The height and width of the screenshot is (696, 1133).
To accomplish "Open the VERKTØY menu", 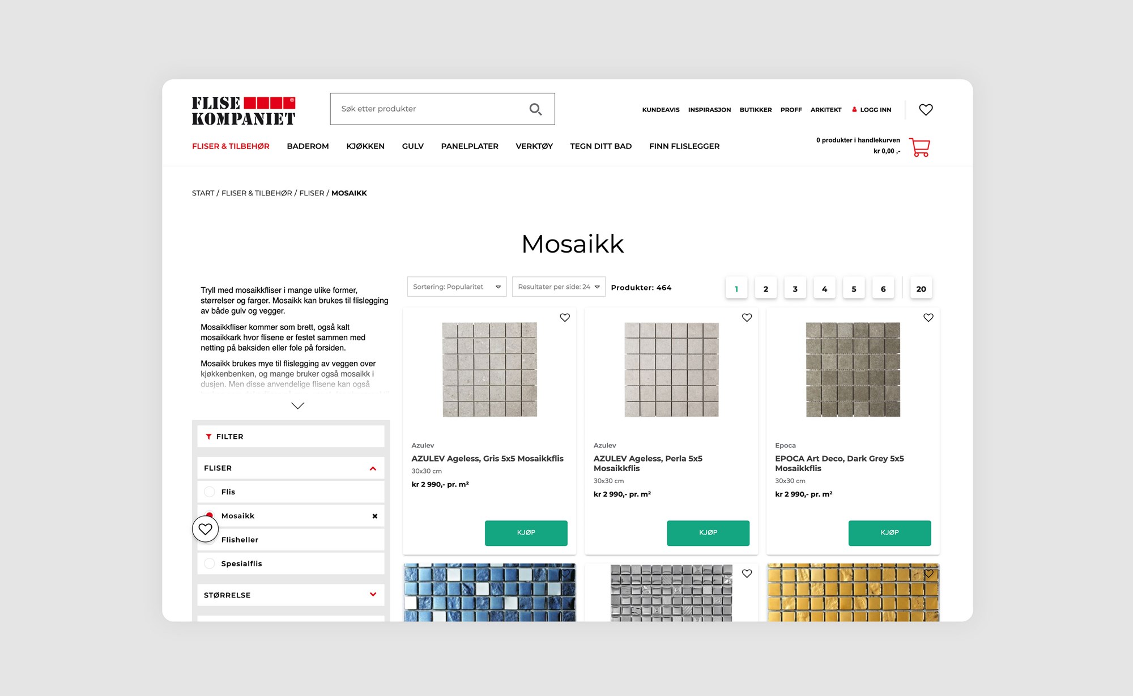I will [534, 146].
